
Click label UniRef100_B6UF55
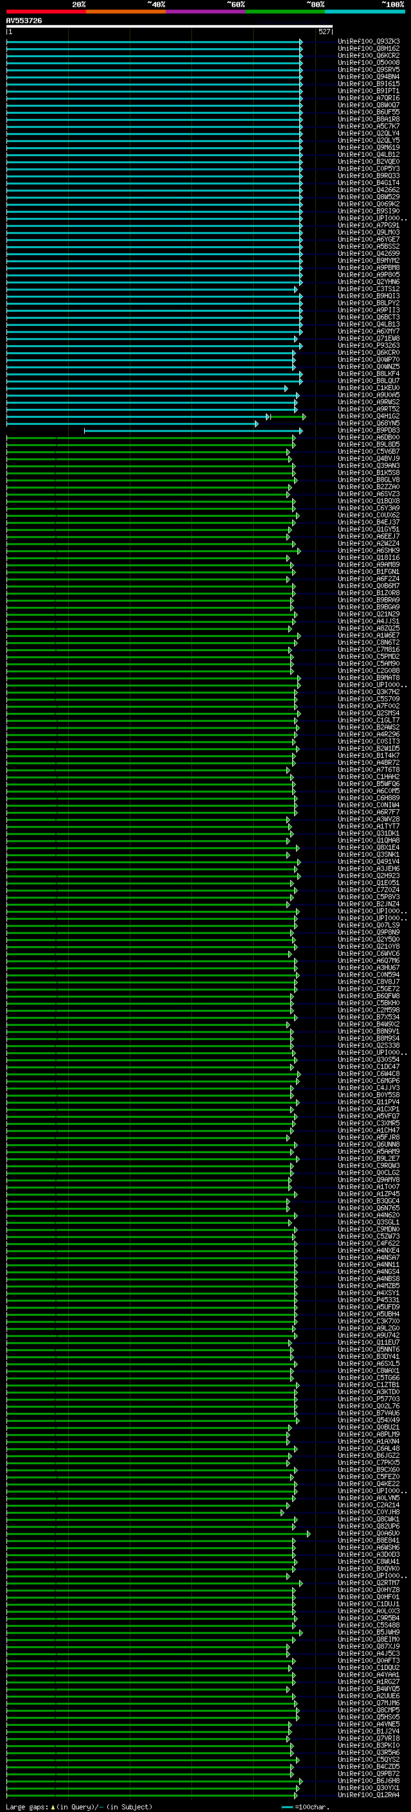click(x=369, y=112)
